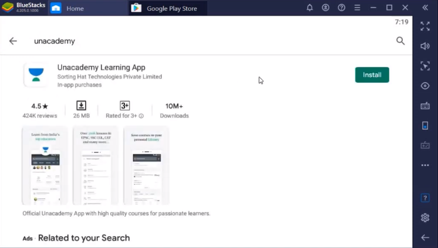
Task: Open developer Sorting Hat Technologies Private Limited
Action: pos(110,77)
